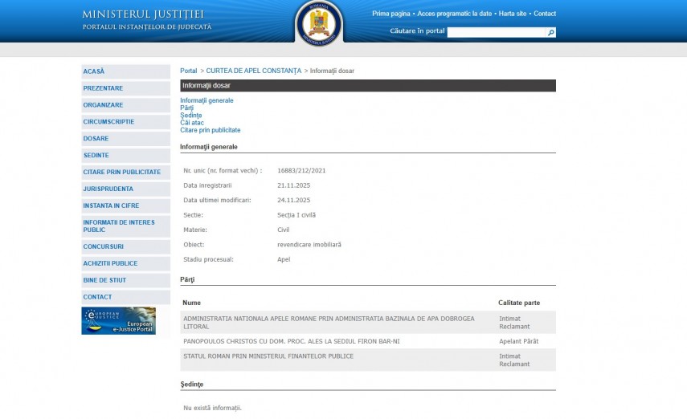Open the Harta site link
The height and width of the screenshot is (419, 687).
pyautogui.click(x=513, y=14)
